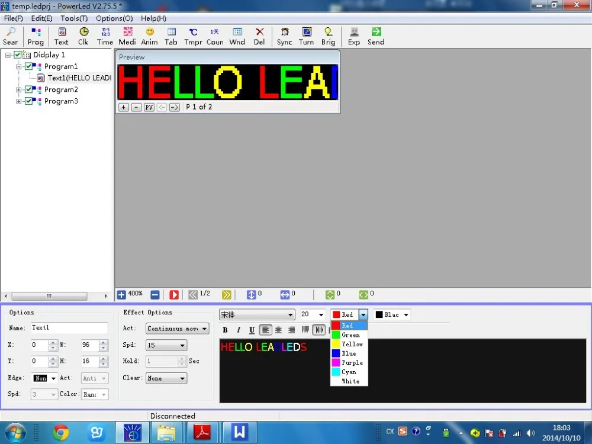Click the Send toolbar icon
592x444 pixels.
376,36
